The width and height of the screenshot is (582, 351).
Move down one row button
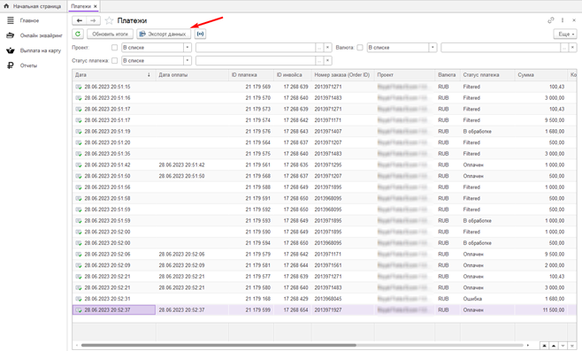click(563, 346)
